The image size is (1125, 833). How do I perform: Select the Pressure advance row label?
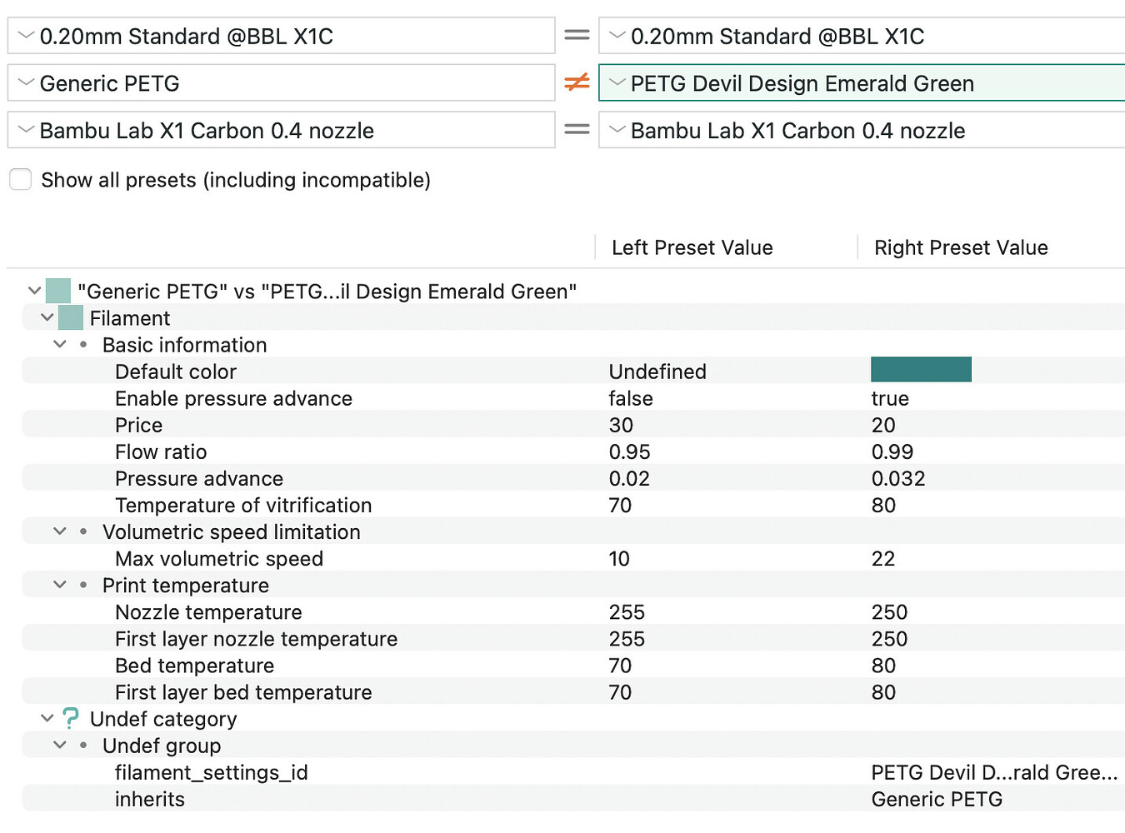click(199, 478)
